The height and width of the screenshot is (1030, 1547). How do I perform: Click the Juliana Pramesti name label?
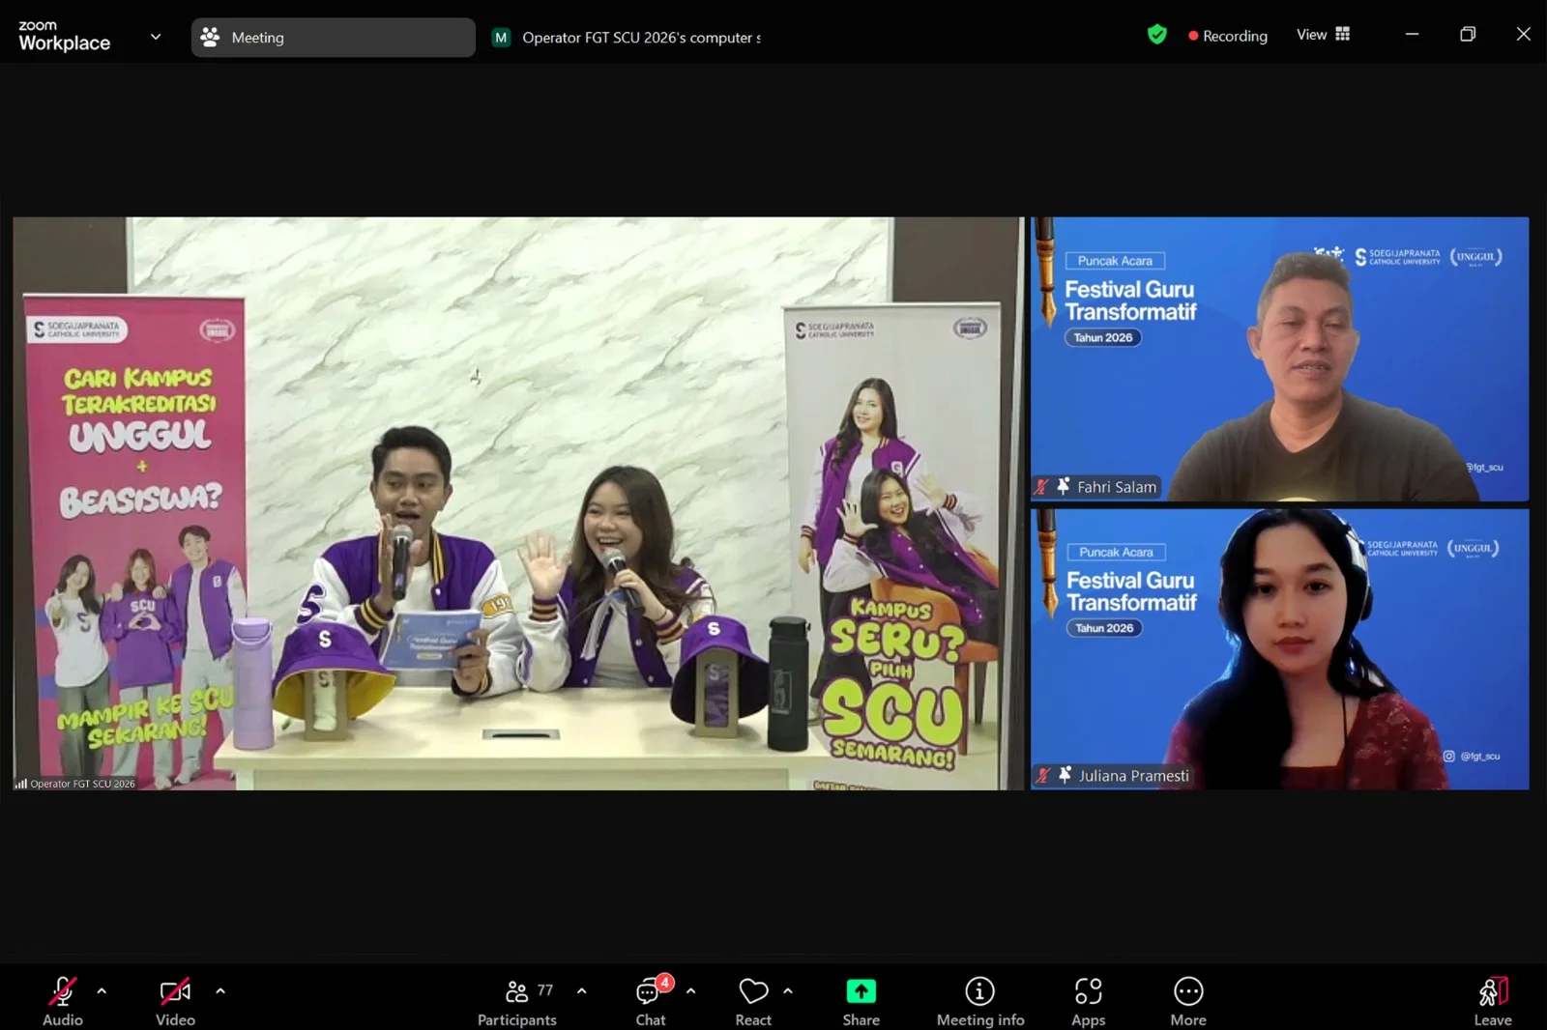1134,776
